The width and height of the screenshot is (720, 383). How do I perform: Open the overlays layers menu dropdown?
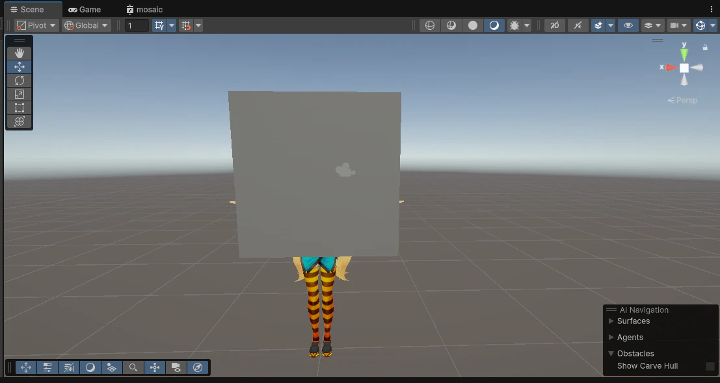point(652,26)
